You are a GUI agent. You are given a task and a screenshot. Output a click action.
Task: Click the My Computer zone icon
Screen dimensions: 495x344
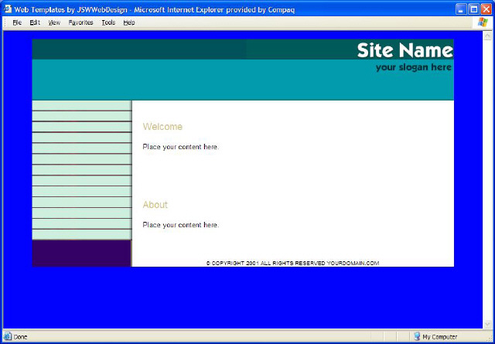(x=417, y=337)
